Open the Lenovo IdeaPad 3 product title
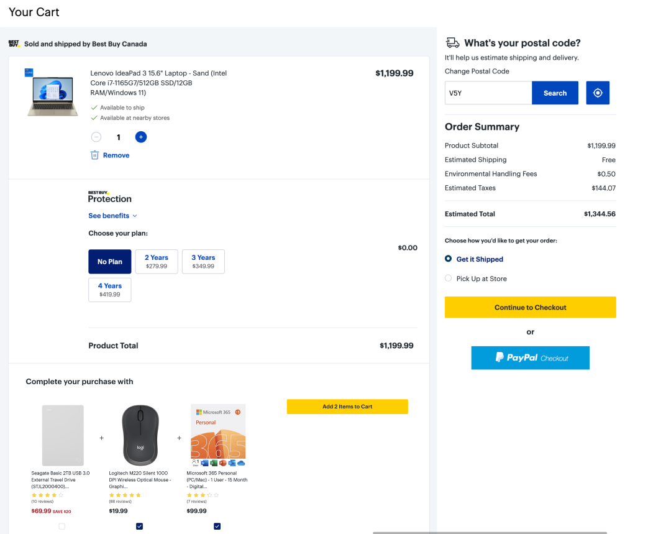 (x=158, y=83)
